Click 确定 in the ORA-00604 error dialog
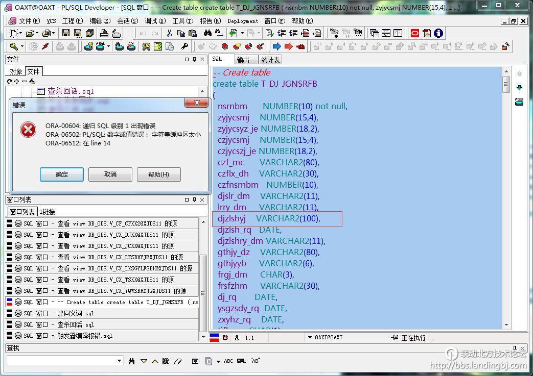533x376 pixels. click(x=61, y=174)
